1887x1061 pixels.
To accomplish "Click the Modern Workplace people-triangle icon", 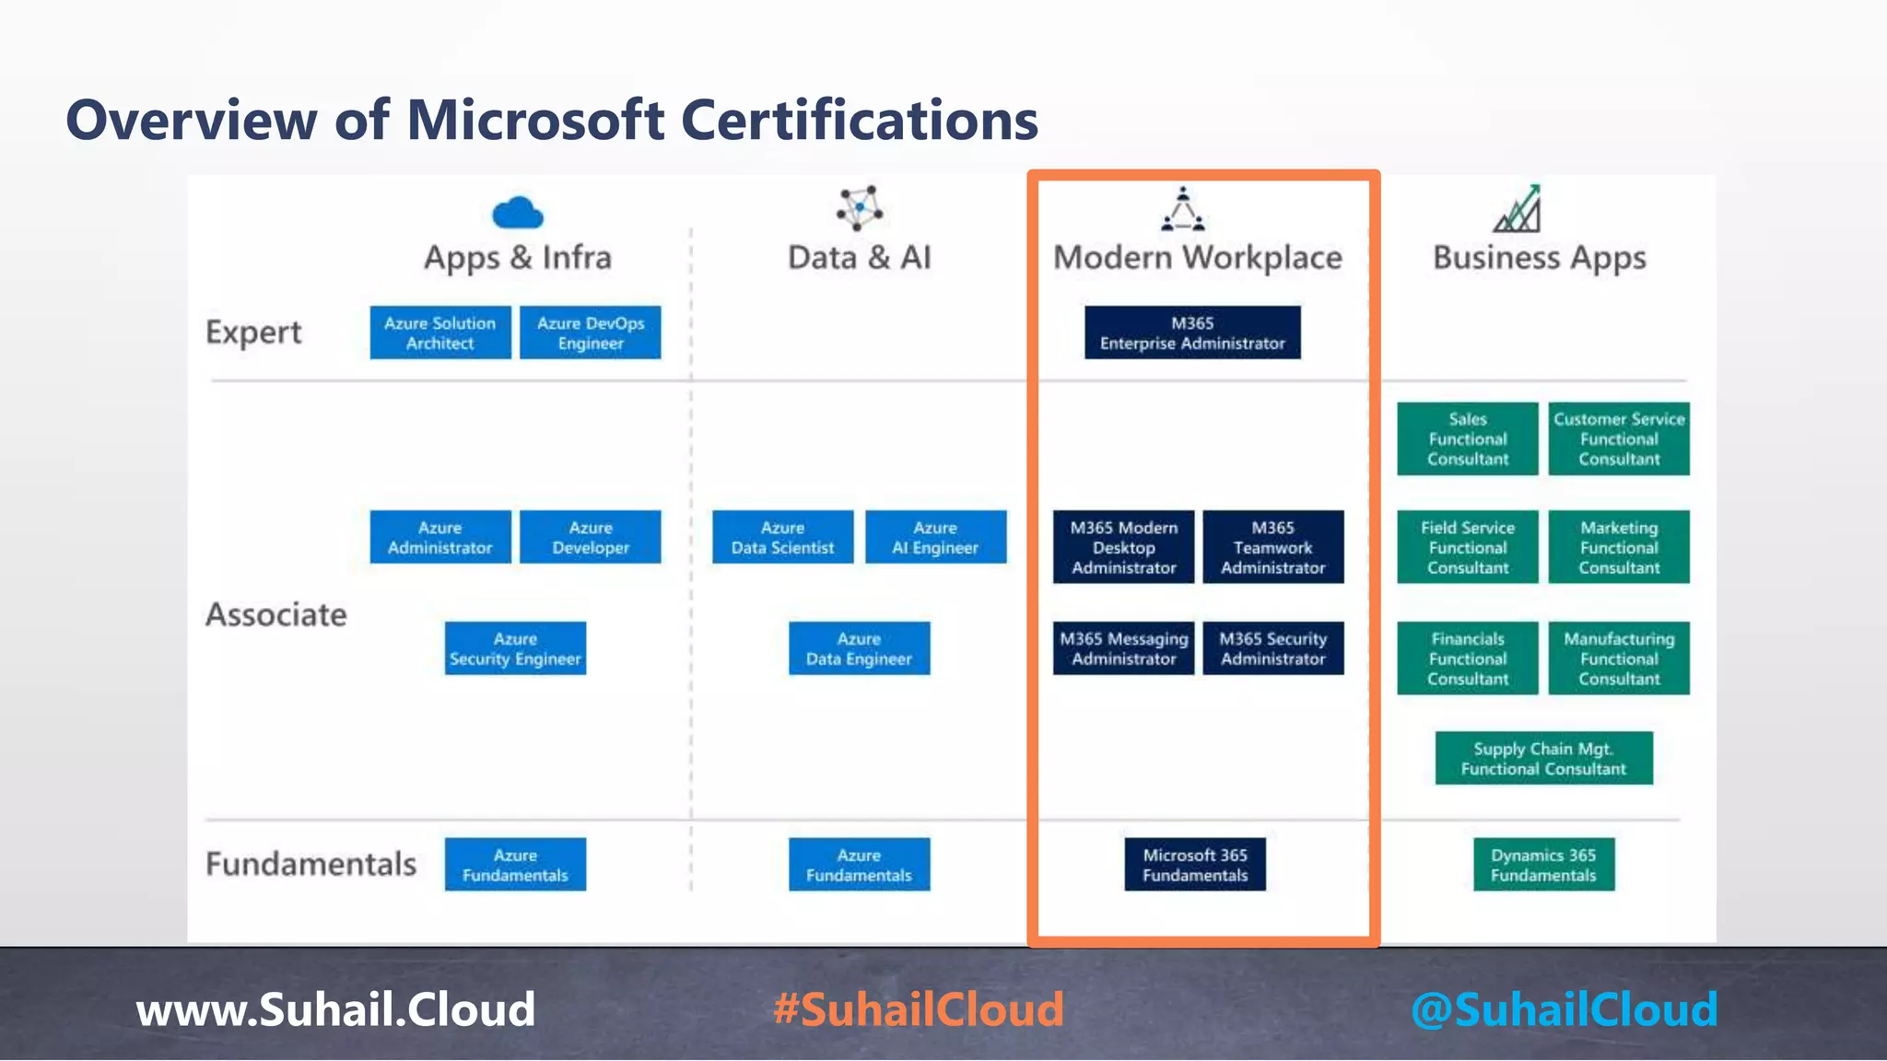I will [1183, 210].
